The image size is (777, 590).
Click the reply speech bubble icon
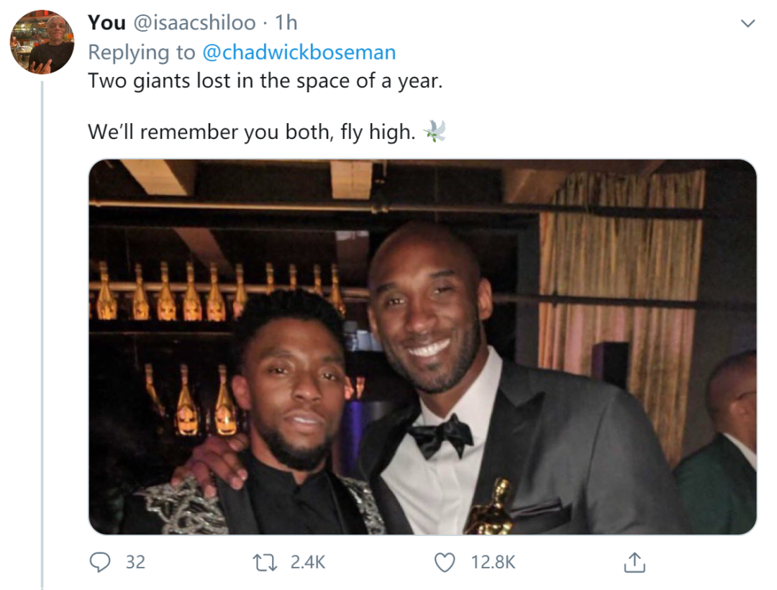99,563
